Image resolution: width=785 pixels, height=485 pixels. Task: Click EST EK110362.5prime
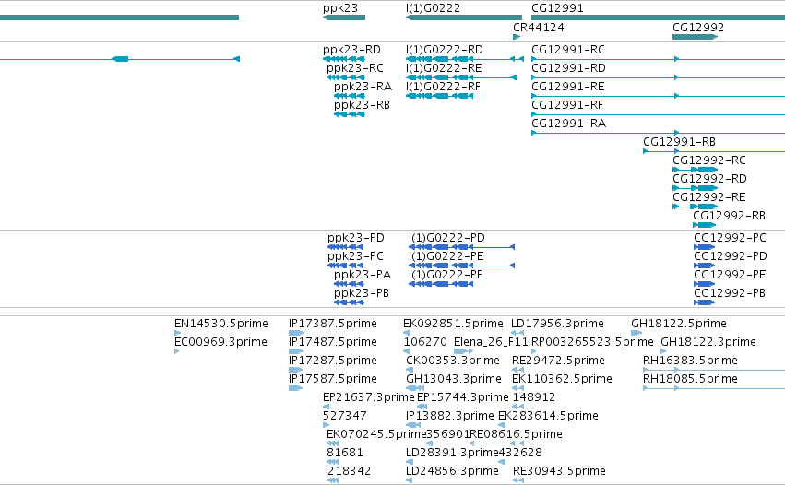(517, 388)
